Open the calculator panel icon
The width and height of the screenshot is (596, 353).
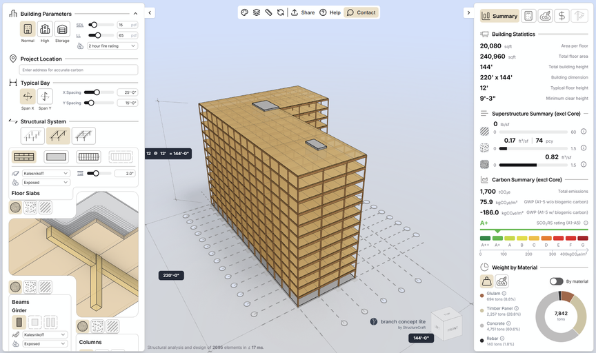(528, 16)
